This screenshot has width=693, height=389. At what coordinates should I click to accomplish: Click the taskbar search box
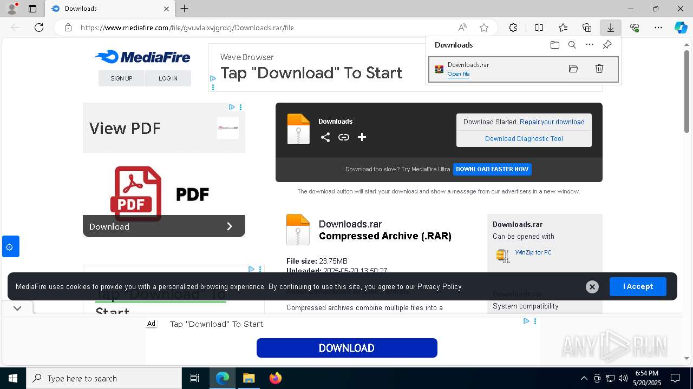(104, 378)
